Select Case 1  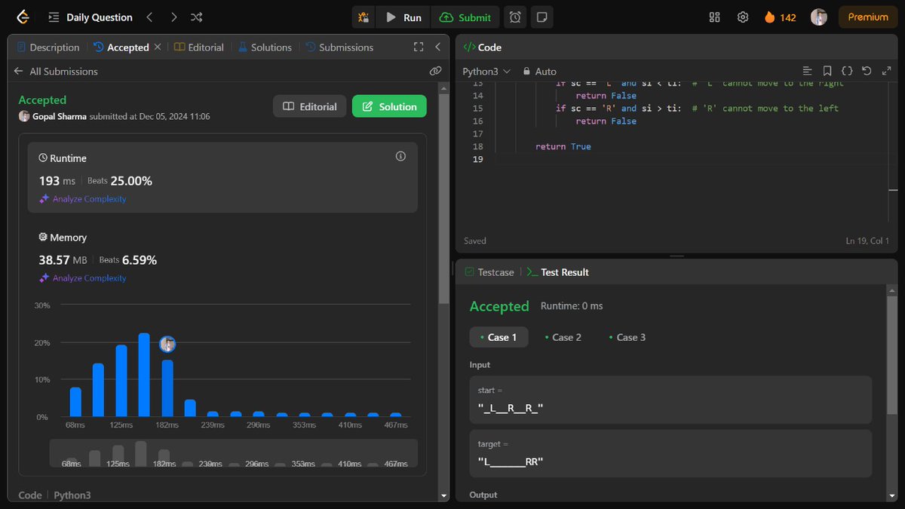(x=499, y=337)
